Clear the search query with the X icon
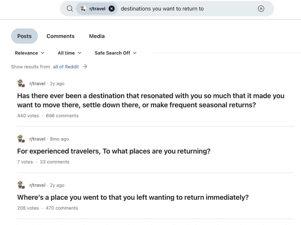This screenshot has height=225, width=301. (261, 8)
